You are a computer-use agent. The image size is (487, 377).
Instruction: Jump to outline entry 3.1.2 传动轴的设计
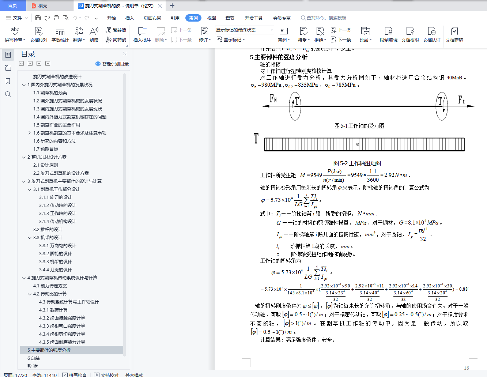(58, 206)
